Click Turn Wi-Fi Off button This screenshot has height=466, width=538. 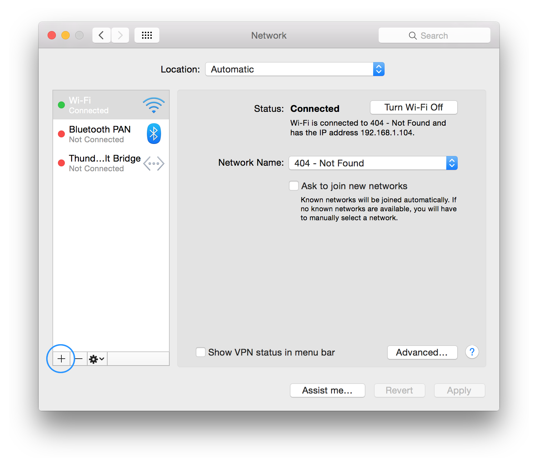tap(414, 107)
